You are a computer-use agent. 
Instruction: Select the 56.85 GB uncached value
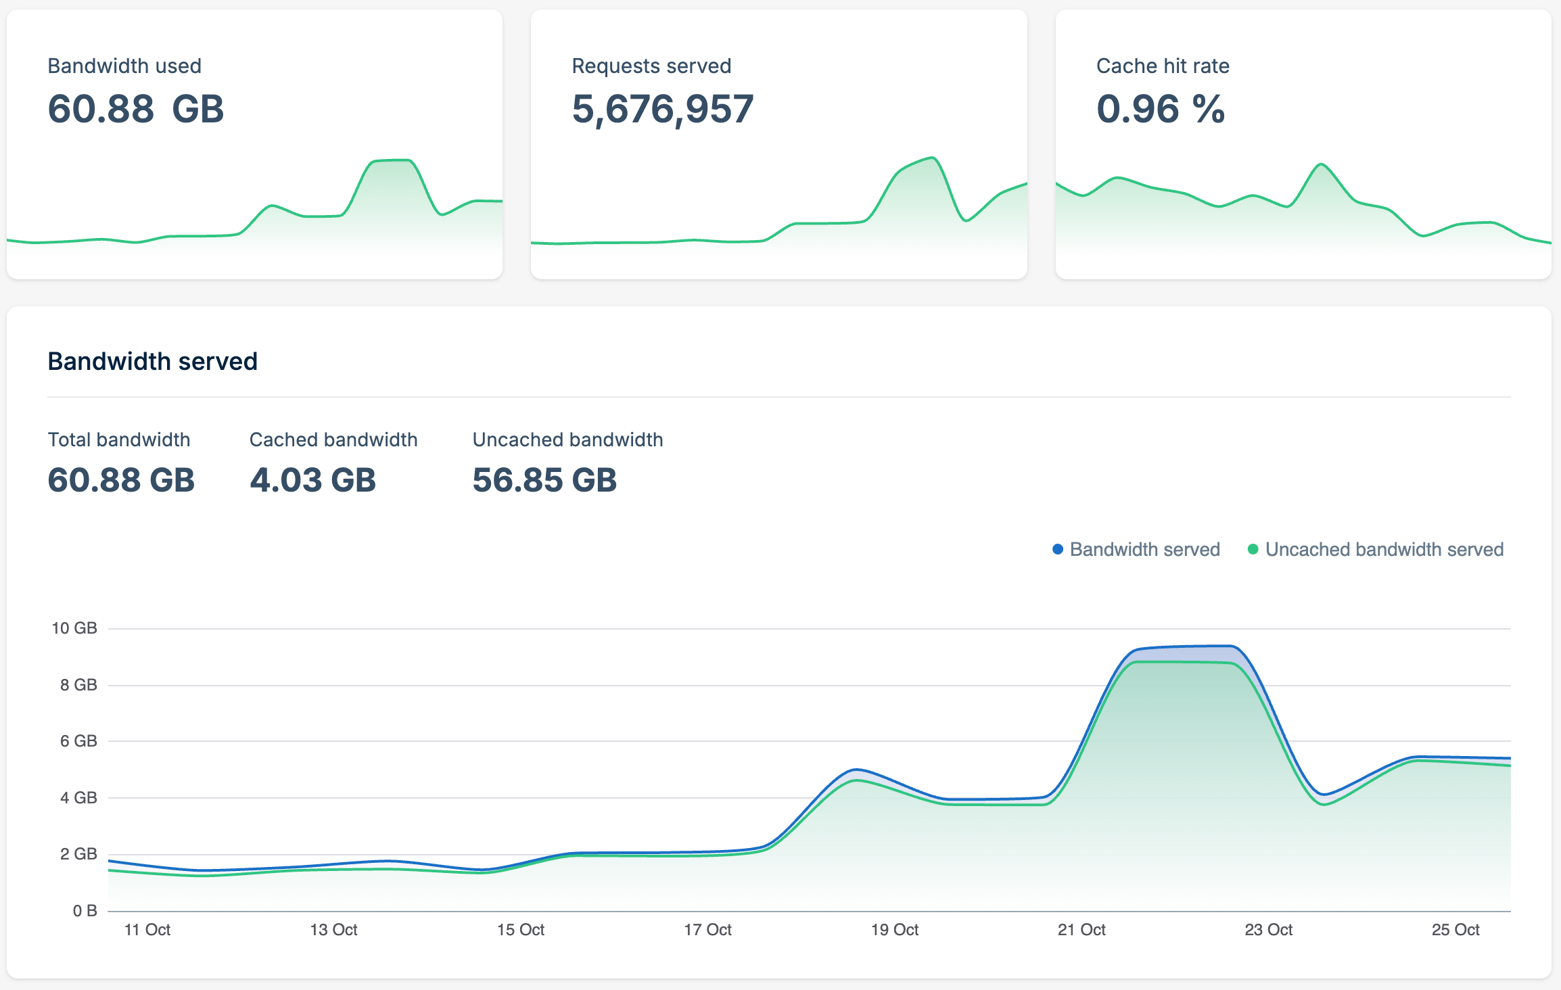(544, 480)
